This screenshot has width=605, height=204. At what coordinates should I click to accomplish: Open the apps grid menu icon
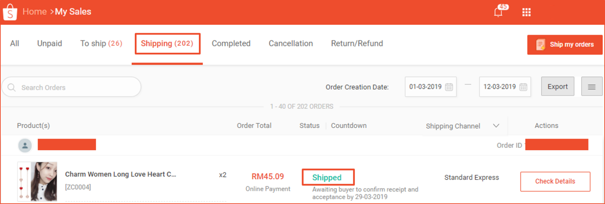527,12
